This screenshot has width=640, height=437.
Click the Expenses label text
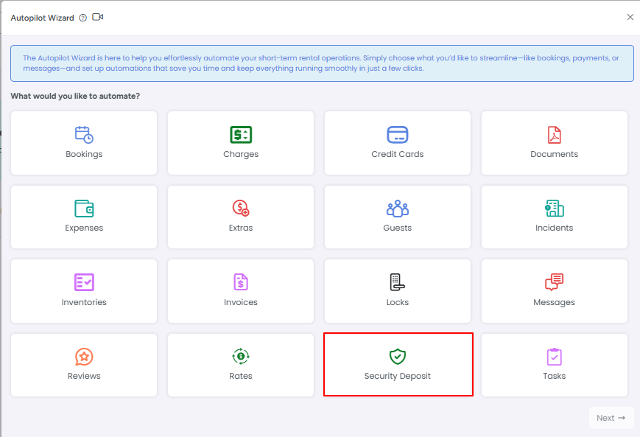click(x=84, y=228)
